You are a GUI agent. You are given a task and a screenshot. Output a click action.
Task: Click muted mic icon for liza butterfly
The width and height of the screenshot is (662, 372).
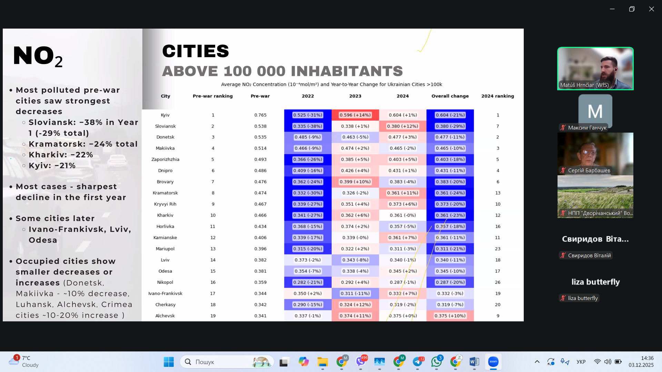pyautogui.click(x=563, y=298)
